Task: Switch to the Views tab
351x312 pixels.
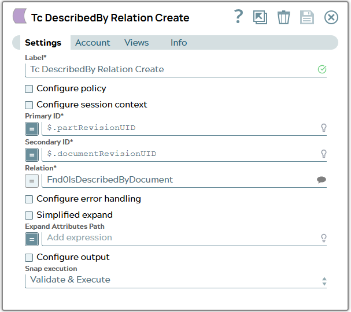Action: 136,43
